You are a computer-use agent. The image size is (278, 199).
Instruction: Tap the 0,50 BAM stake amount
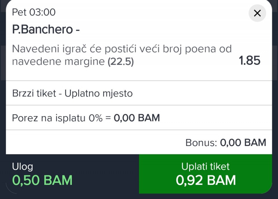pos(42,180)
